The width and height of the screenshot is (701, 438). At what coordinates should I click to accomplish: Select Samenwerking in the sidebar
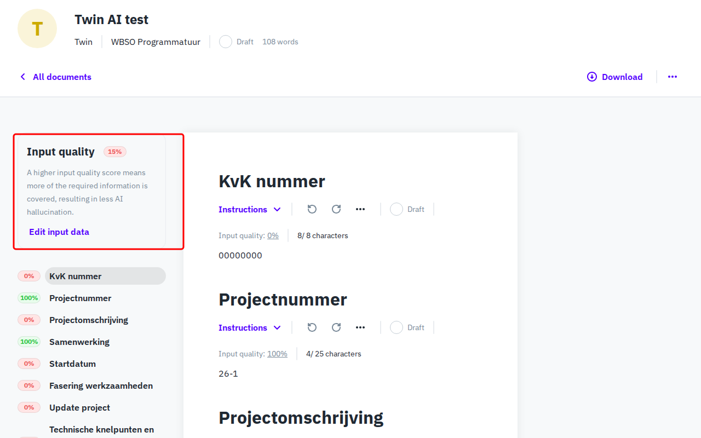pos(78,342)
